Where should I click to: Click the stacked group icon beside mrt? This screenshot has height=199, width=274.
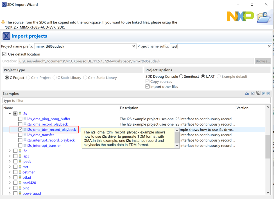[20, 167]
